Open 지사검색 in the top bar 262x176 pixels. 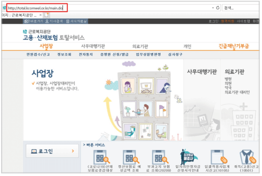point(54,21)
